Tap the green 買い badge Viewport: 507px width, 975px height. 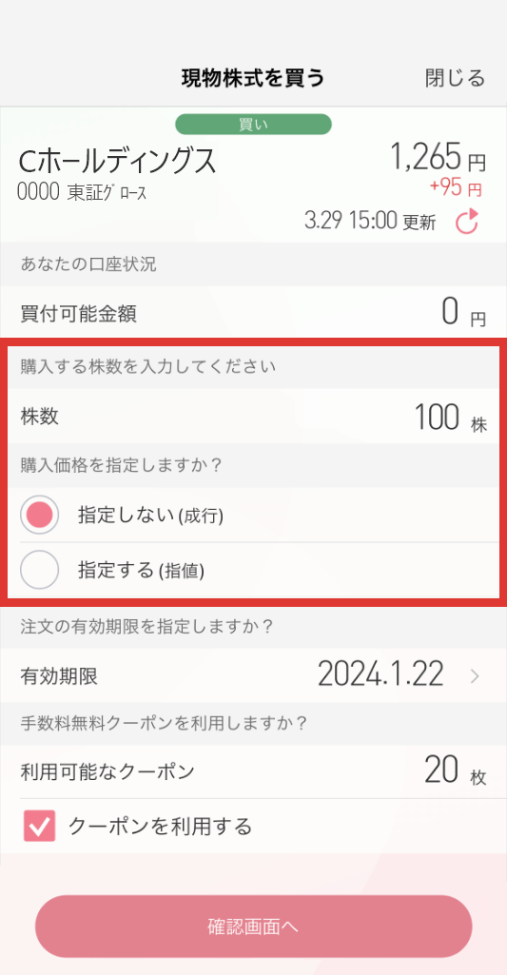pos(253,125)
